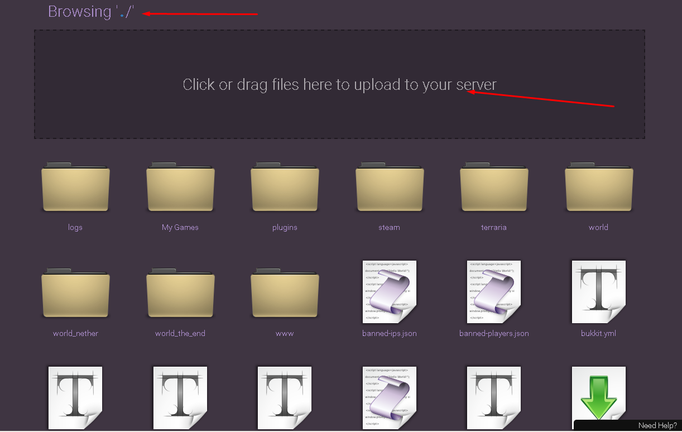Image resolution: width=682 pixels, height=432 pixels.
Task: Select the banned-ips.json script file icon
Action: coord(390,292)
